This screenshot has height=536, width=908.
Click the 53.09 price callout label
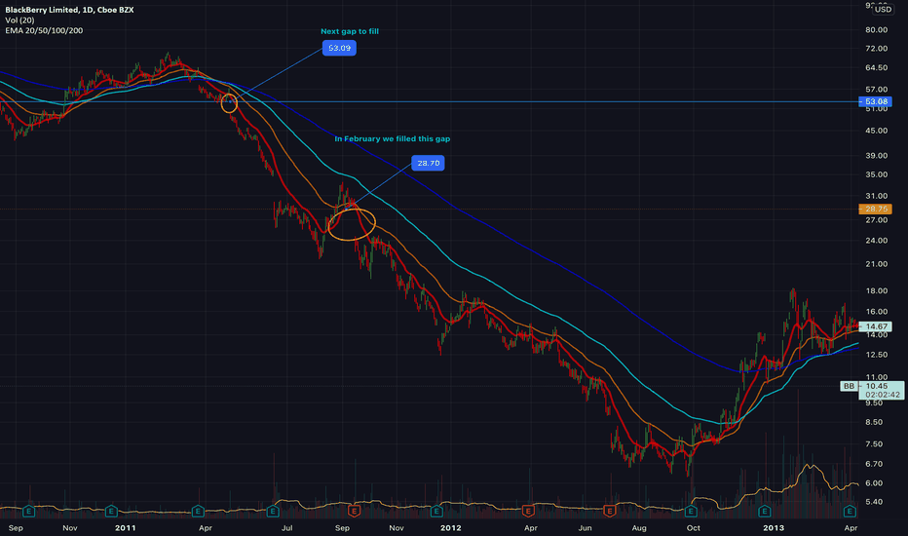[339, 48]
